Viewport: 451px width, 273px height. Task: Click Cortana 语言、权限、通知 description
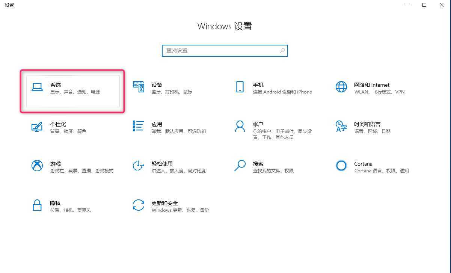tap(382, 171)
